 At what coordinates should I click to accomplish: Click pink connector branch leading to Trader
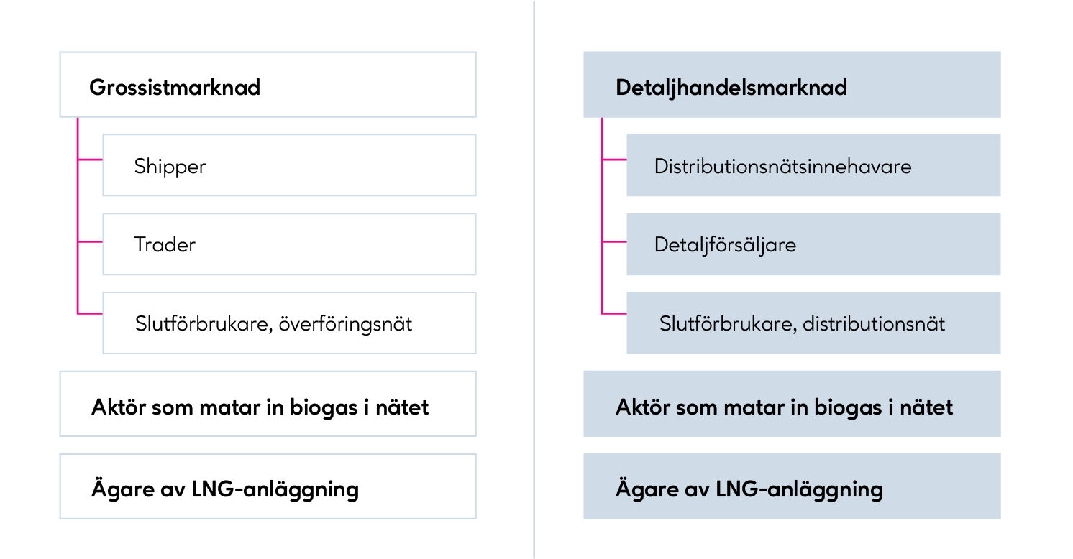click(90, 242)
